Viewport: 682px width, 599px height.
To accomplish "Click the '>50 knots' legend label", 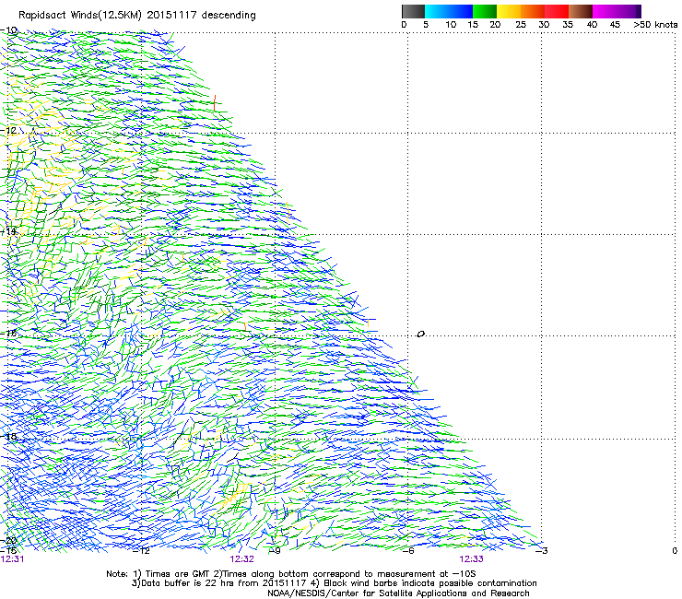I will [655, 24].
